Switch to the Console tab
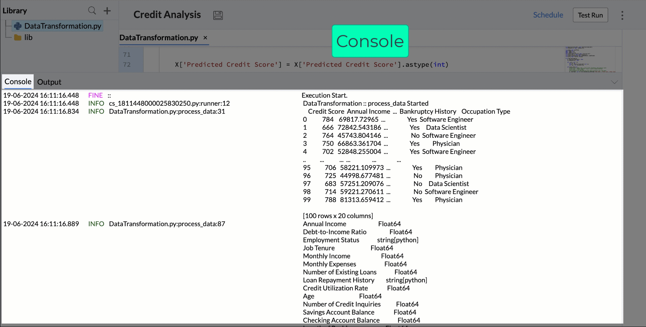This screenshot has height=327, width=646. point(17,81)
